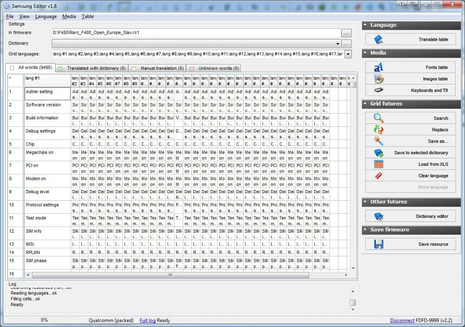Browse for a firmware file with the ellipsis button

347,33
